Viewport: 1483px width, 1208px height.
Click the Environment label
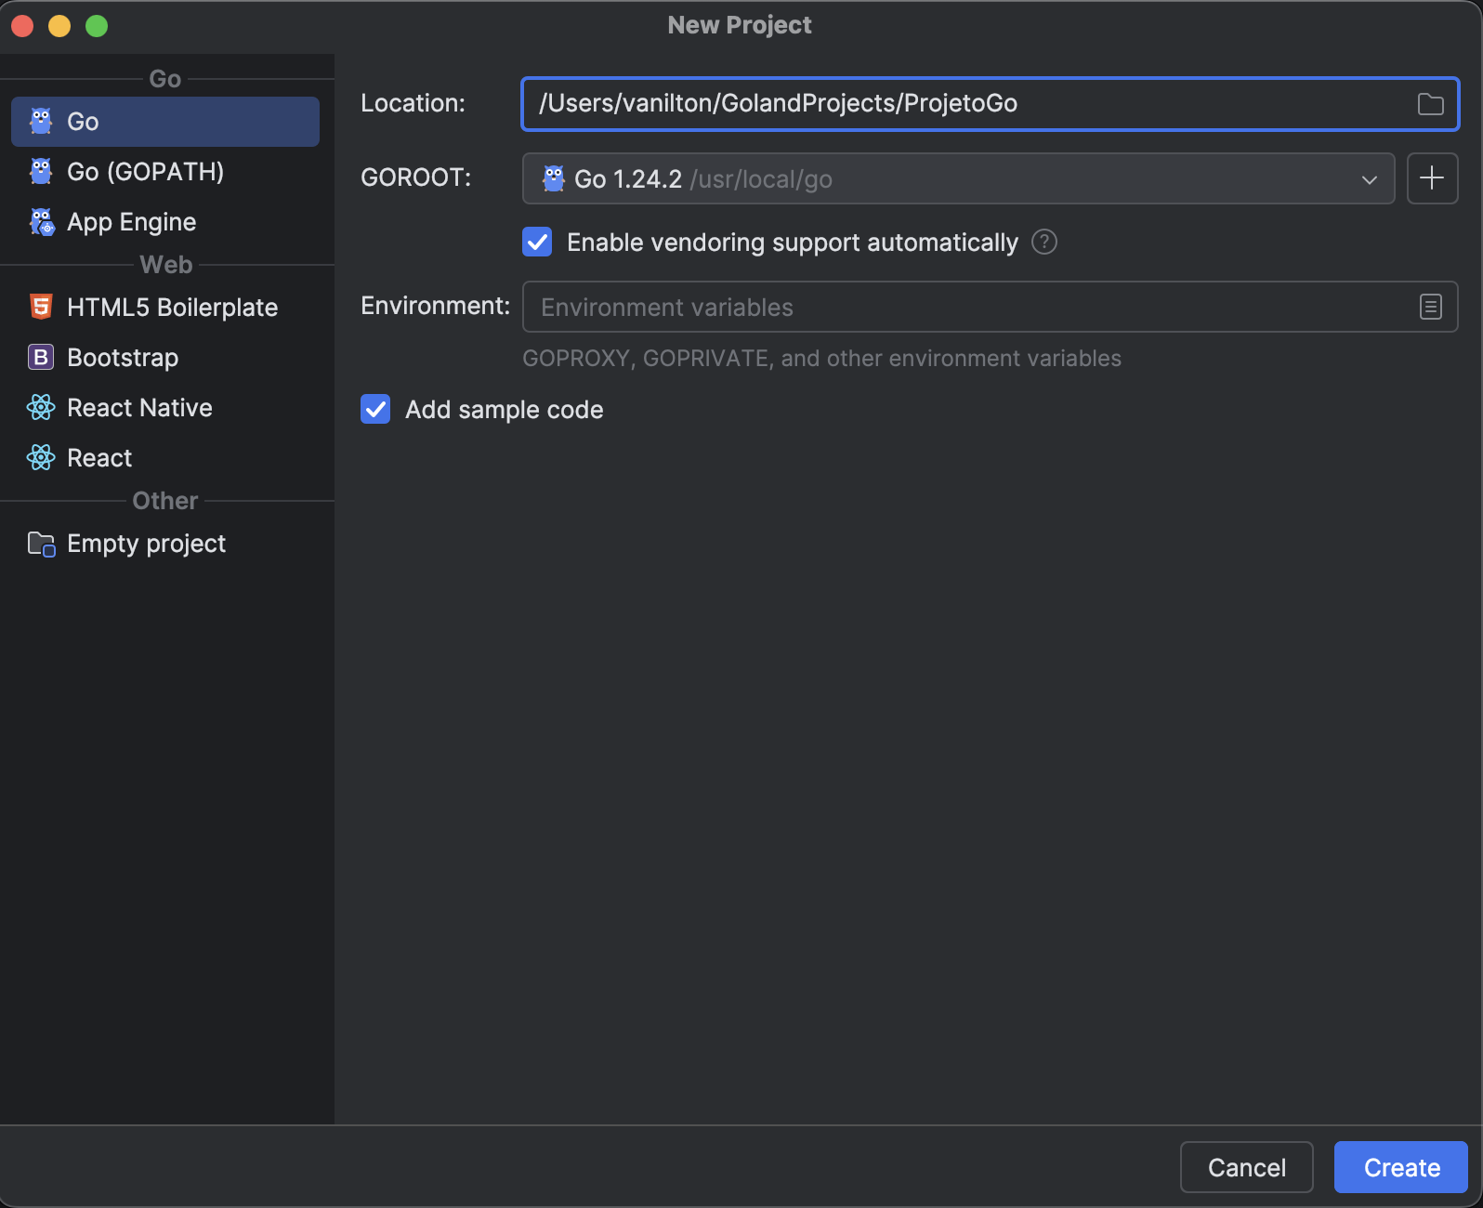[436, 306]
